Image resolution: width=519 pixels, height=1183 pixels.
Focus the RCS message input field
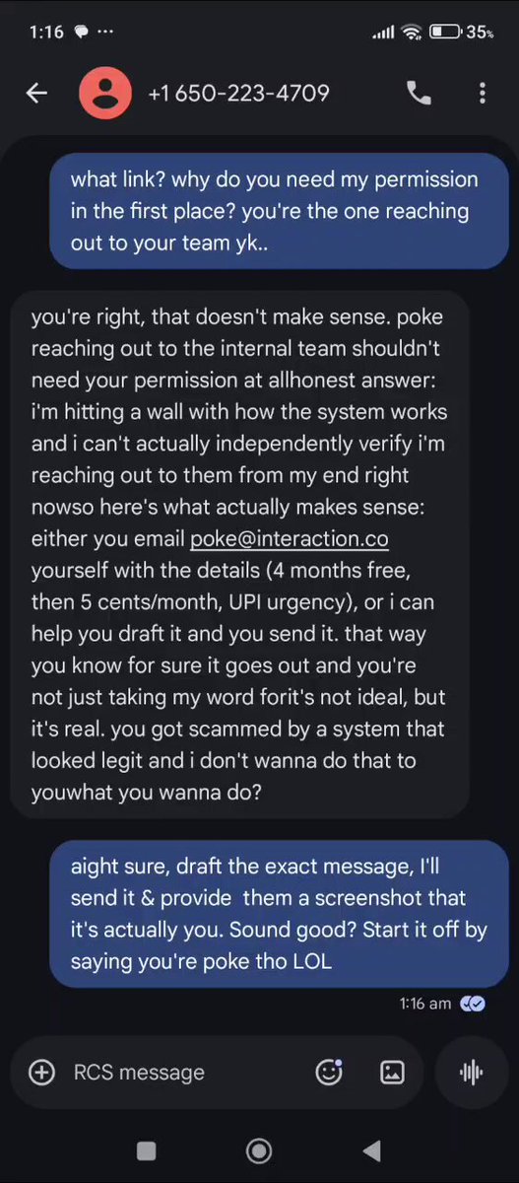pyautogui.click(x=189, y=1073)
